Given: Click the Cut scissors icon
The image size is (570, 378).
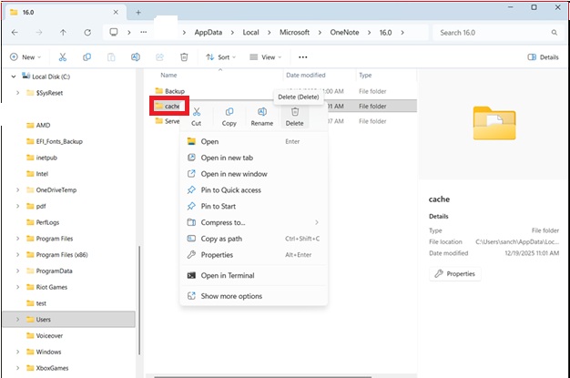Looking at the screenshot, I should point(196,112).
